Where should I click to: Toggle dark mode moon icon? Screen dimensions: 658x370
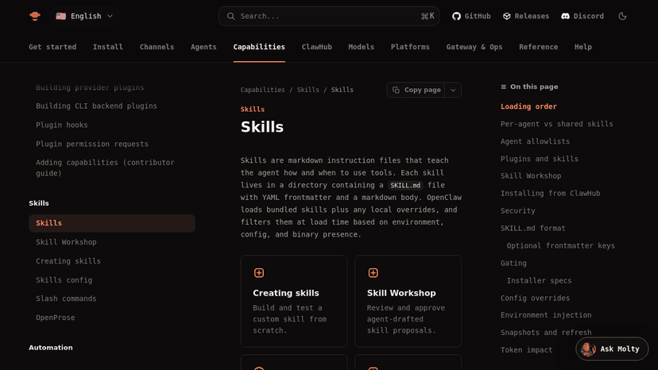(622, 16)
